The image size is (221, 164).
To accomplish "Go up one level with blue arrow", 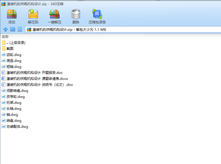I will (x=5, y=29).
